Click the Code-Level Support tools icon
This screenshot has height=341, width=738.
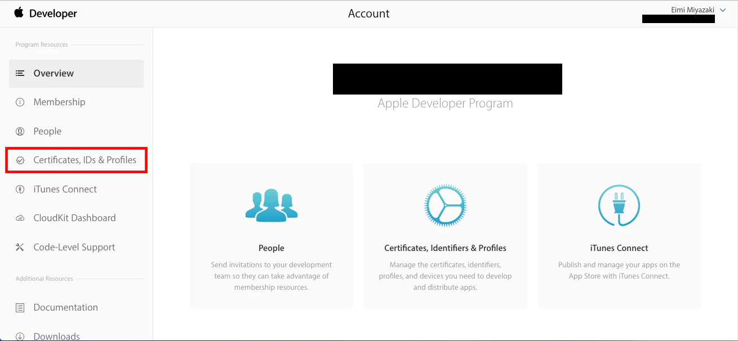coord(20,247)
